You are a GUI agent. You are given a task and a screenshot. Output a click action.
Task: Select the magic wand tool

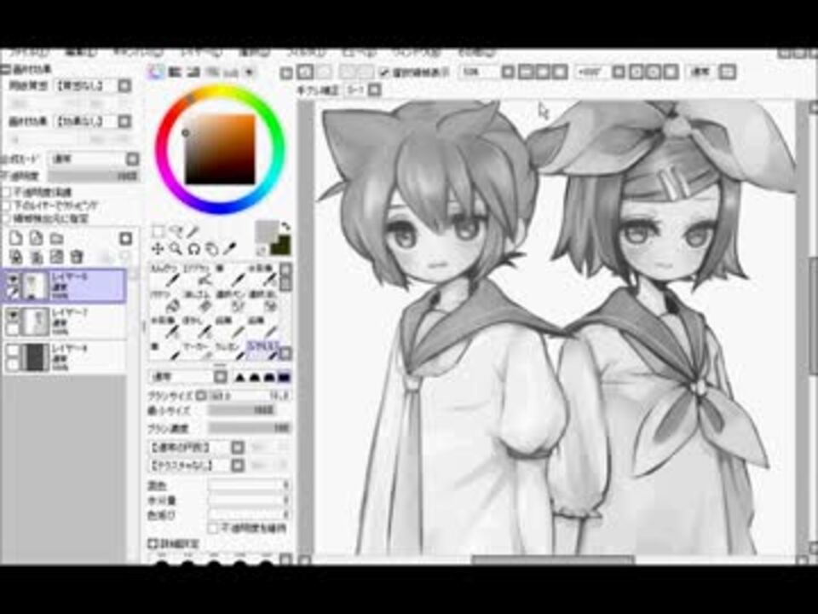[x=193, y=231]
